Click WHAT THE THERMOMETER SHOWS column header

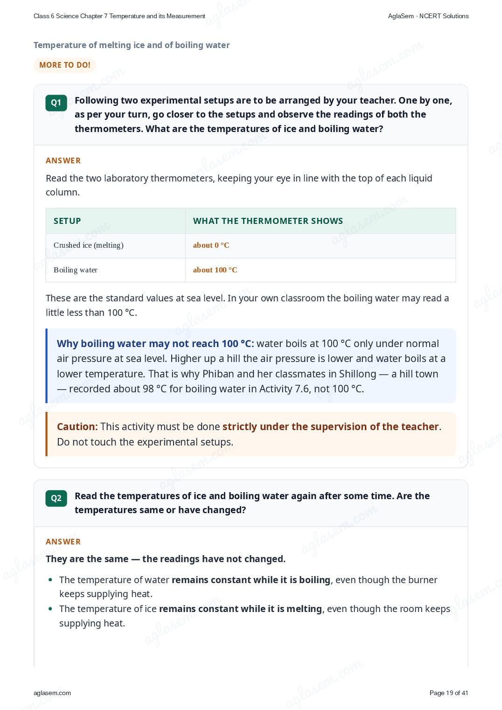268,221
